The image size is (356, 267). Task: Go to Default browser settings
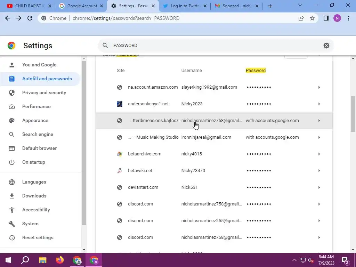tap(40, 148)
